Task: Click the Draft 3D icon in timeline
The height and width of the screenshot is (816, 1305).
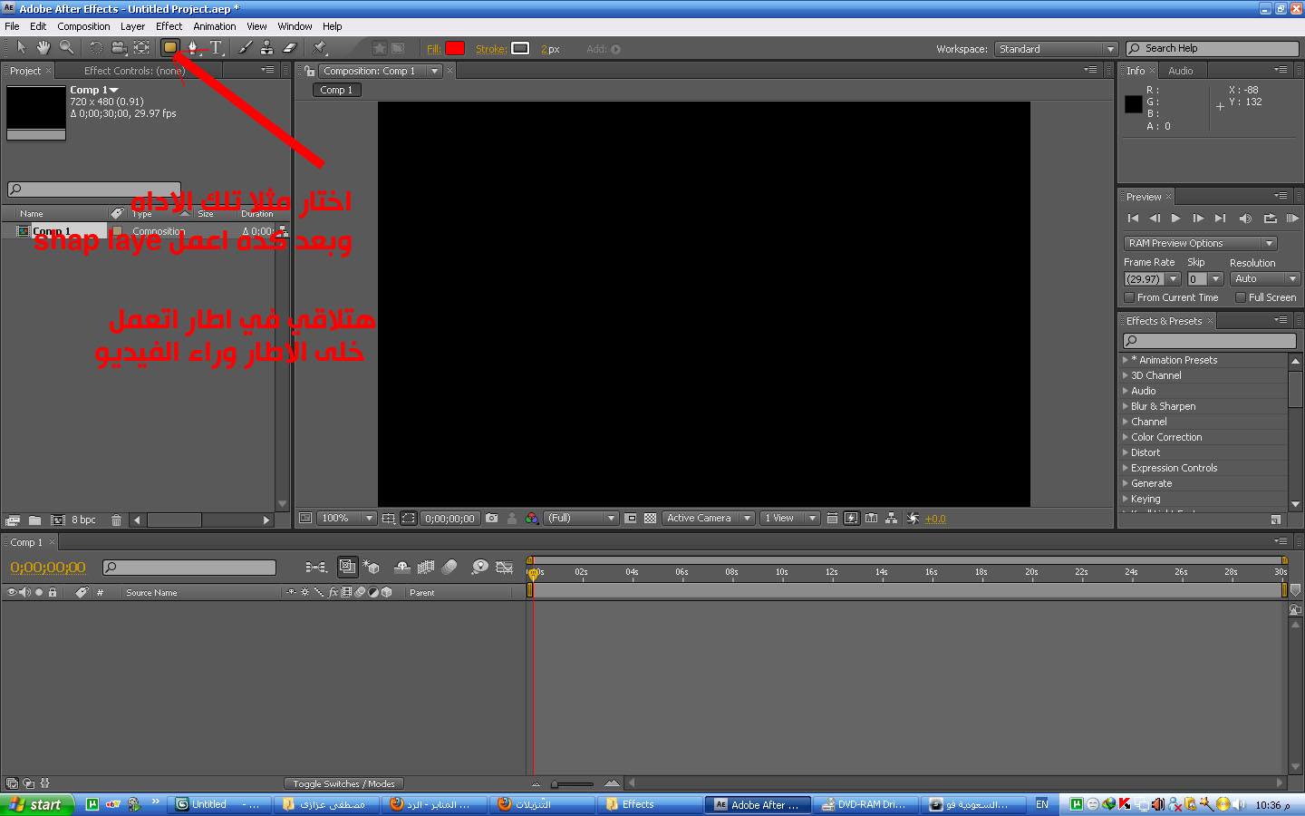Action: 372,567
